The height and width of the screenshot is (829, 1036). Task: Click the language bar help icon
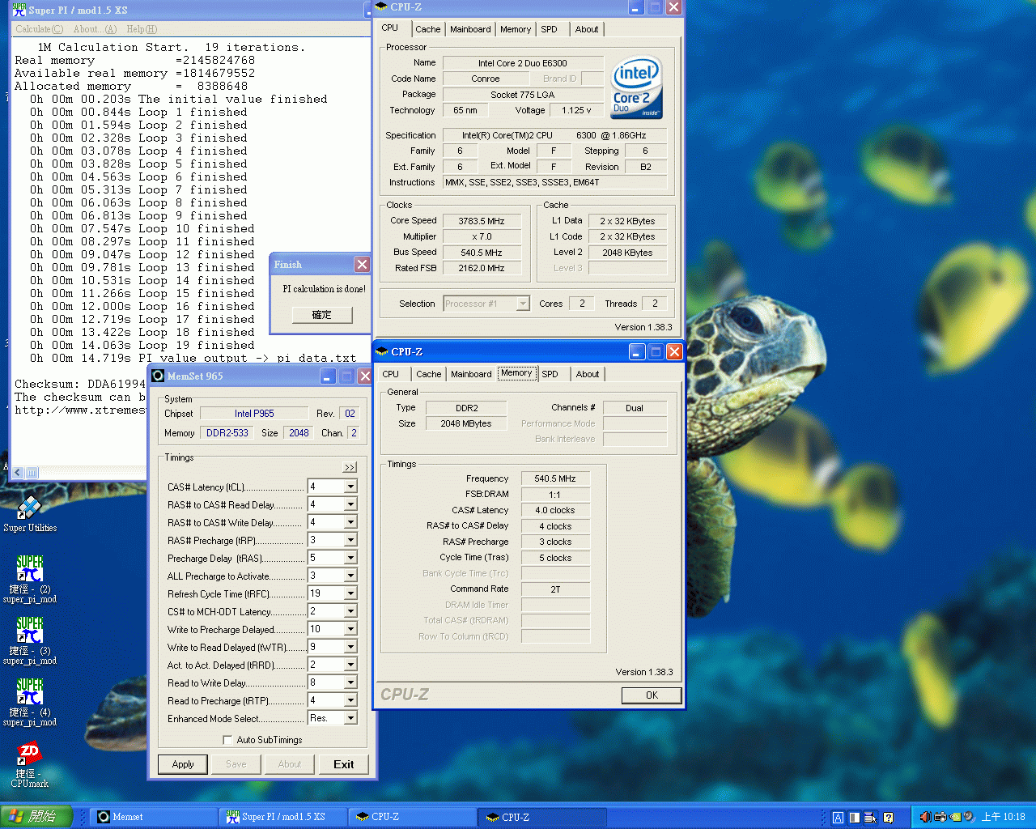pos(888,818)
